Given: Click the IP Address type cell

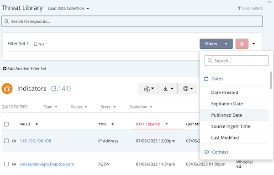Looking at the screenshot, I should [x=108, y=141].
